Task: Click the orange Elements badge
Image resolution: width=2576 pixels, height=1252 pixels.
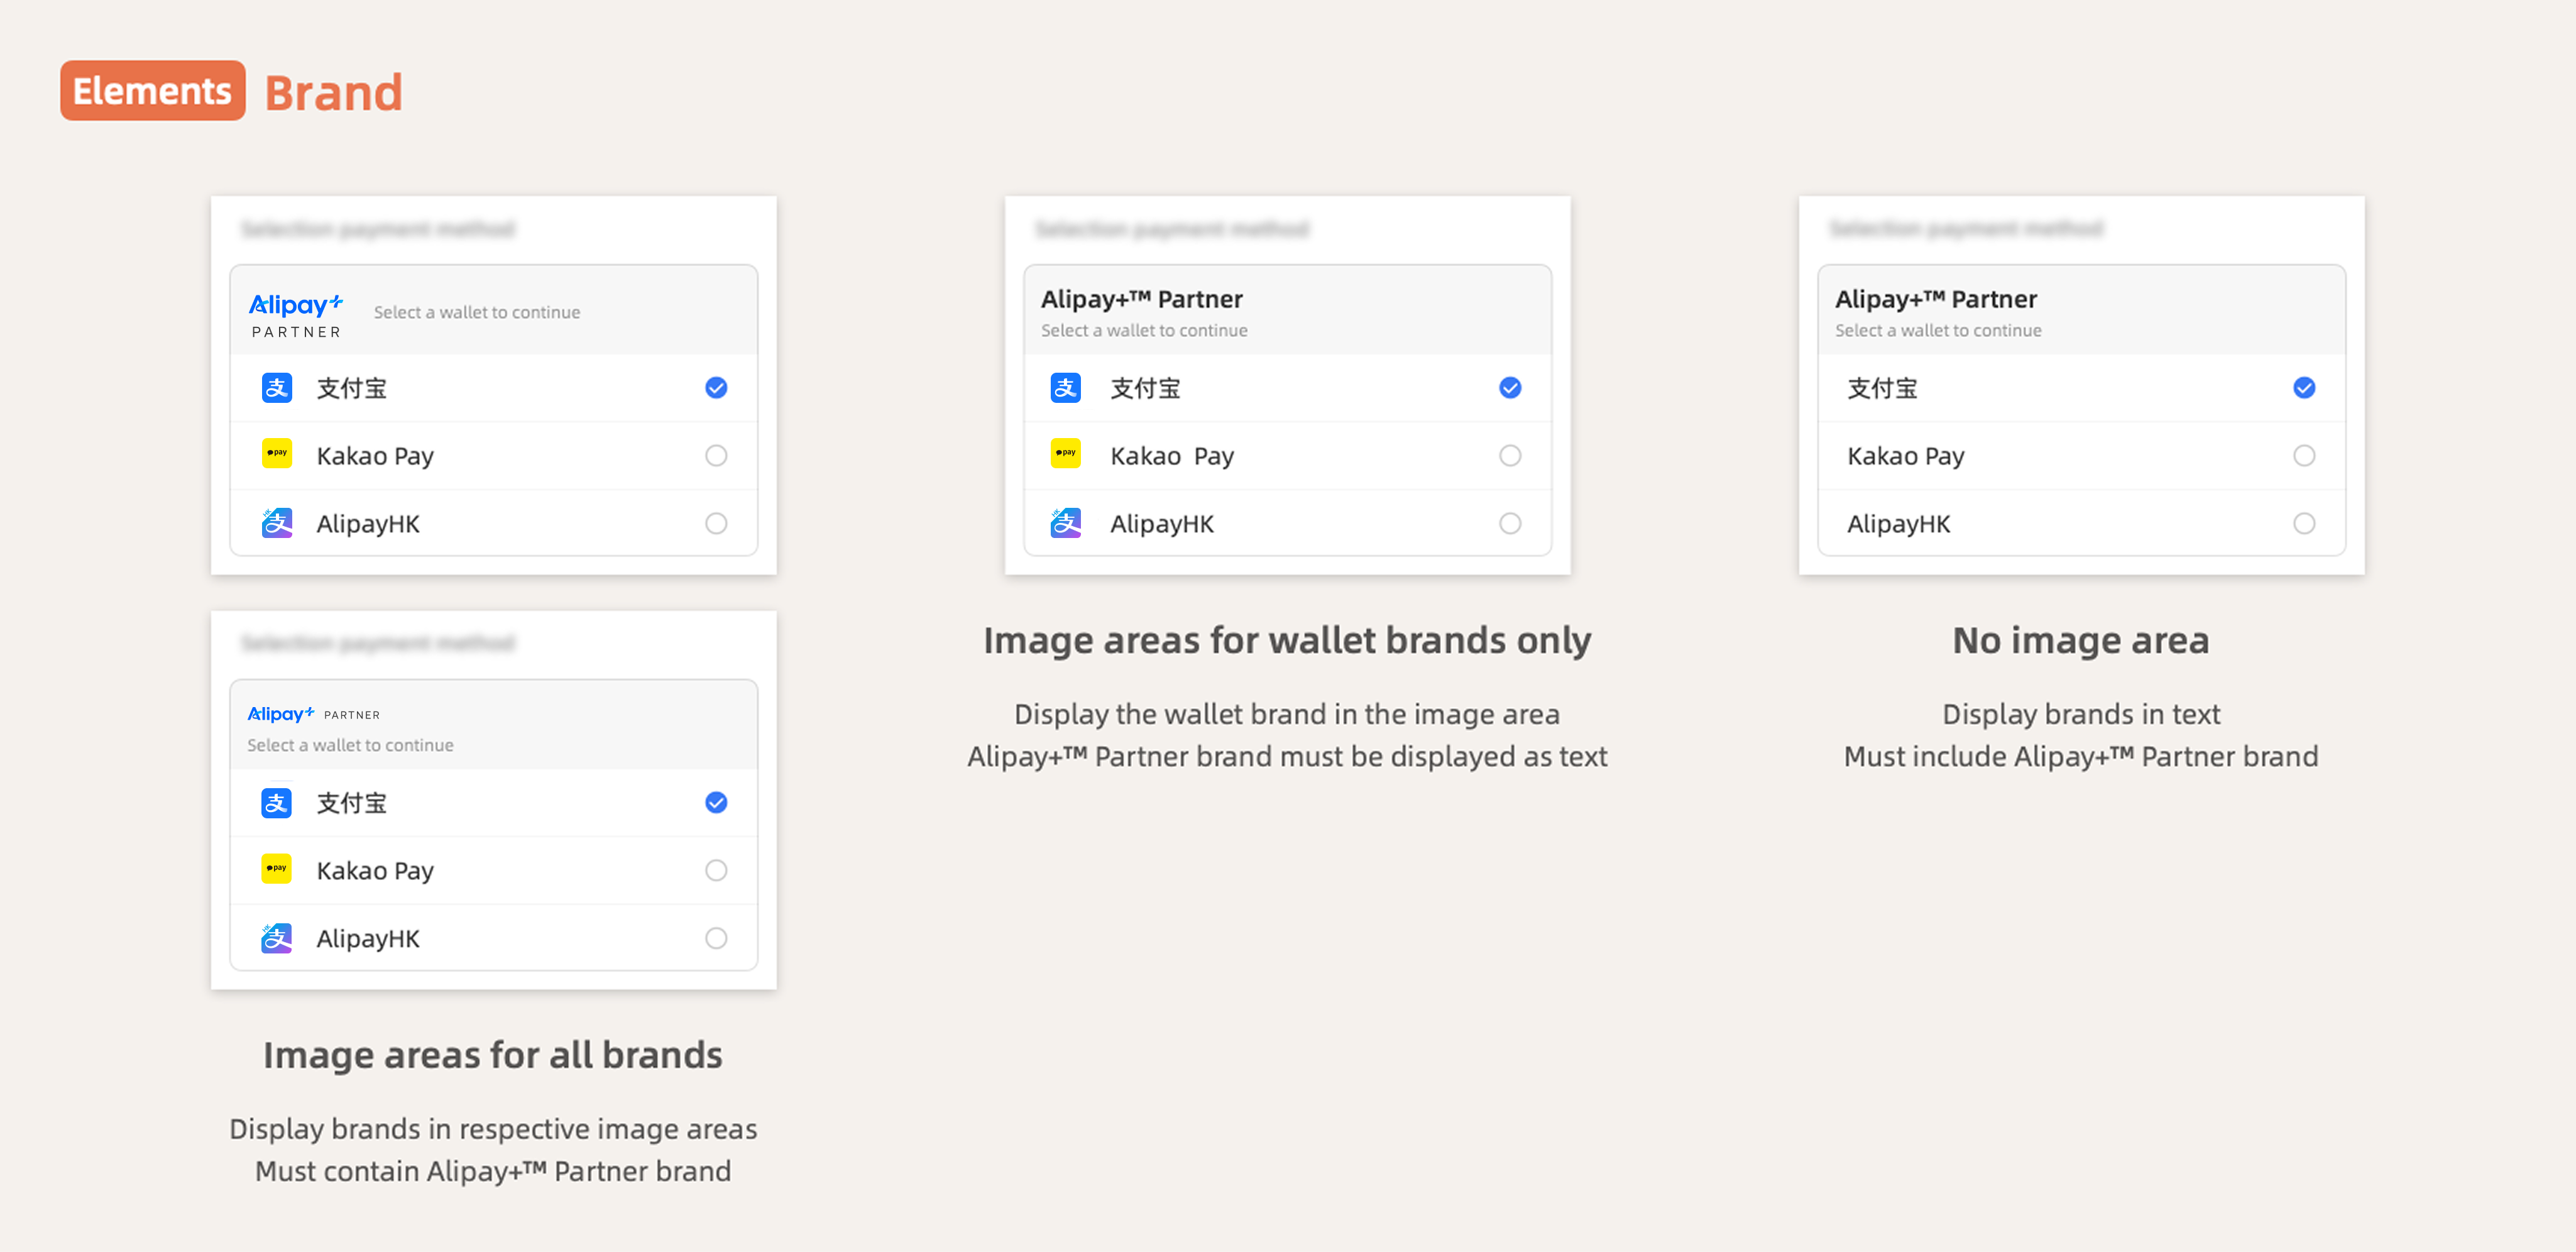Action: (x=152, y=91)
